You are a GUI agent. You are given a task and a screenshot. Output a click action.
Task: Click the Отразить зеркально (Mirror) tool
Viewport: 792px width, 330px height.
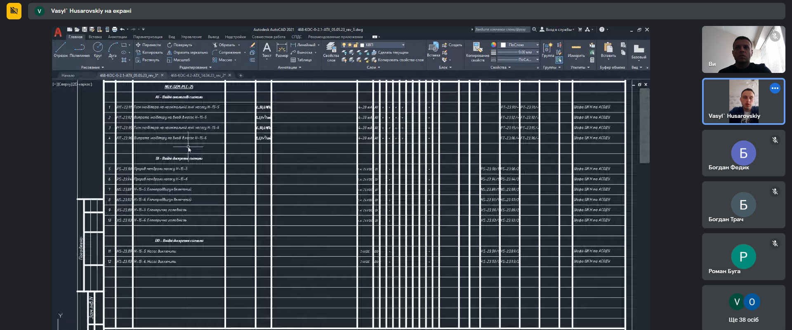click(x=187, y=52)
